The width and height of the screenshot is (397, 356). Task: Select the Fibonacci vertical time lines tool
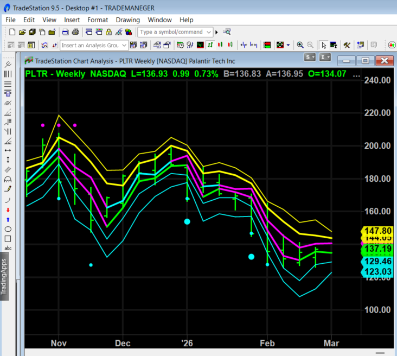[8, 74]
